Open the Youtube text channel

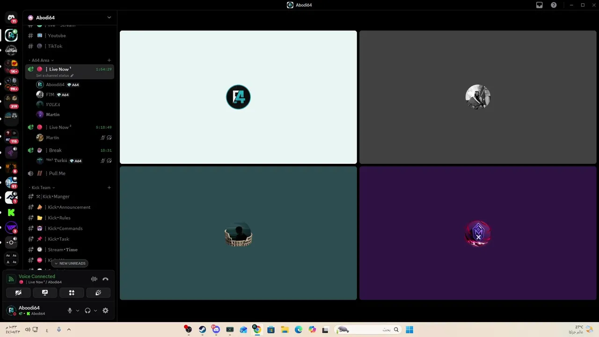[69, 36]
